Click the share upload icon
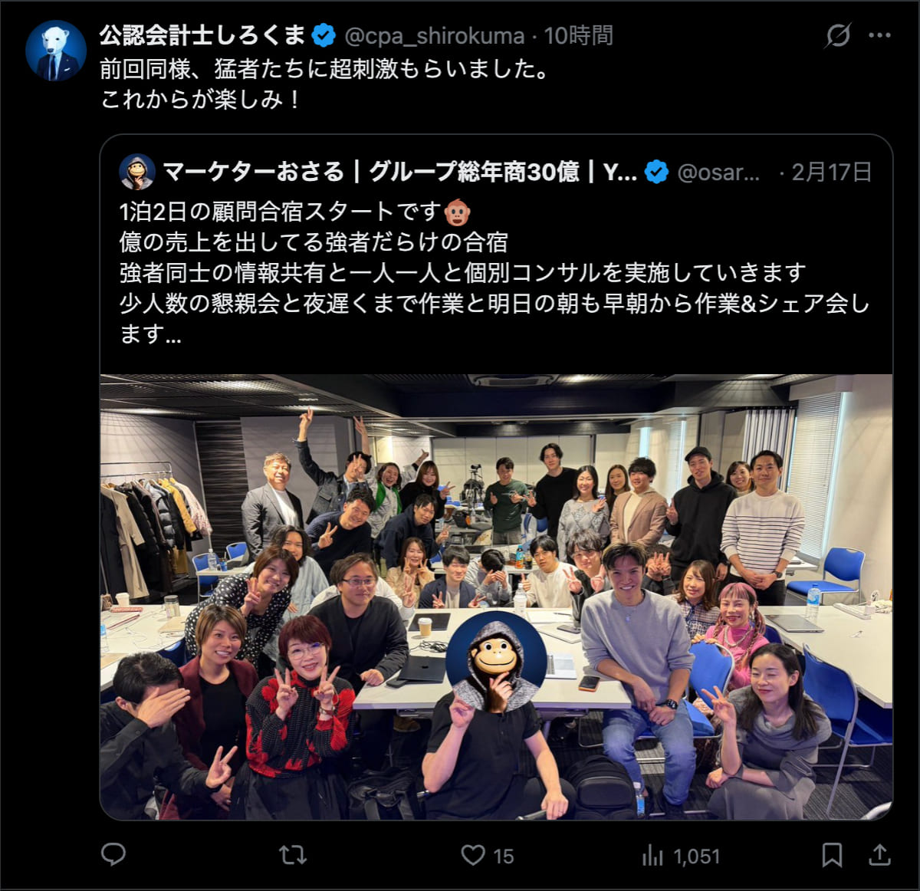 pyautogui.click(x=880, y=854)
